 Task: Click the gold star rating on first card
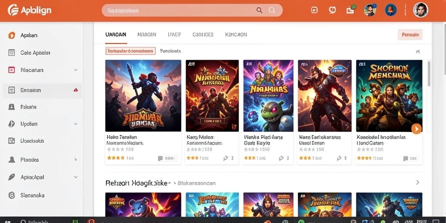click(116, 158)
